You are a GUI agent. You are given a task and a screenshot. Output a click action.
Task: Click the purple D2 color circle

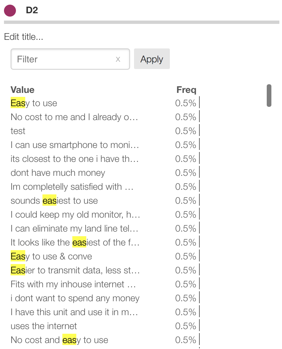pyautogui.click(x=10, y=10)
